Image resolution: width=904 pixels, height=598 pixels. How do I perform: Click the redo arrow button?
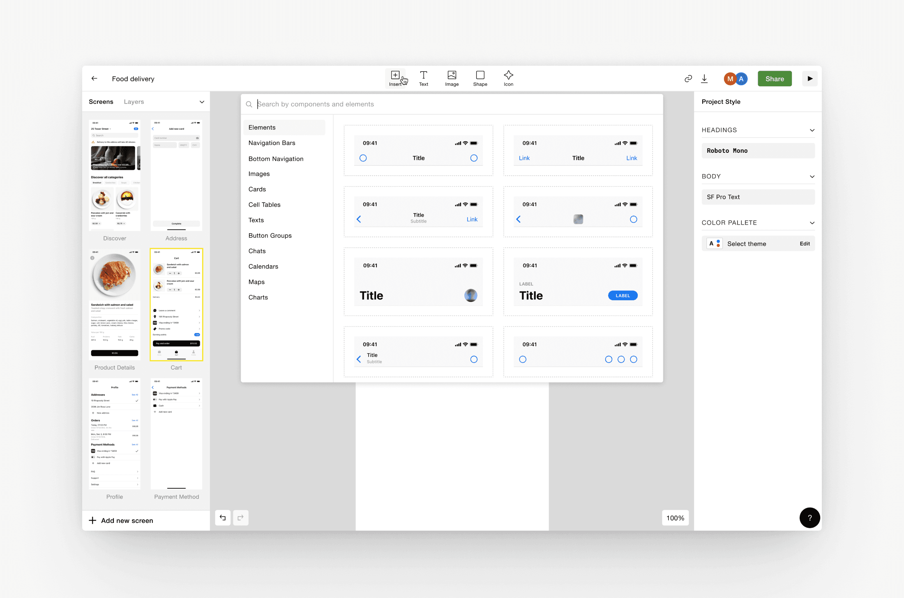click(241, 517)
